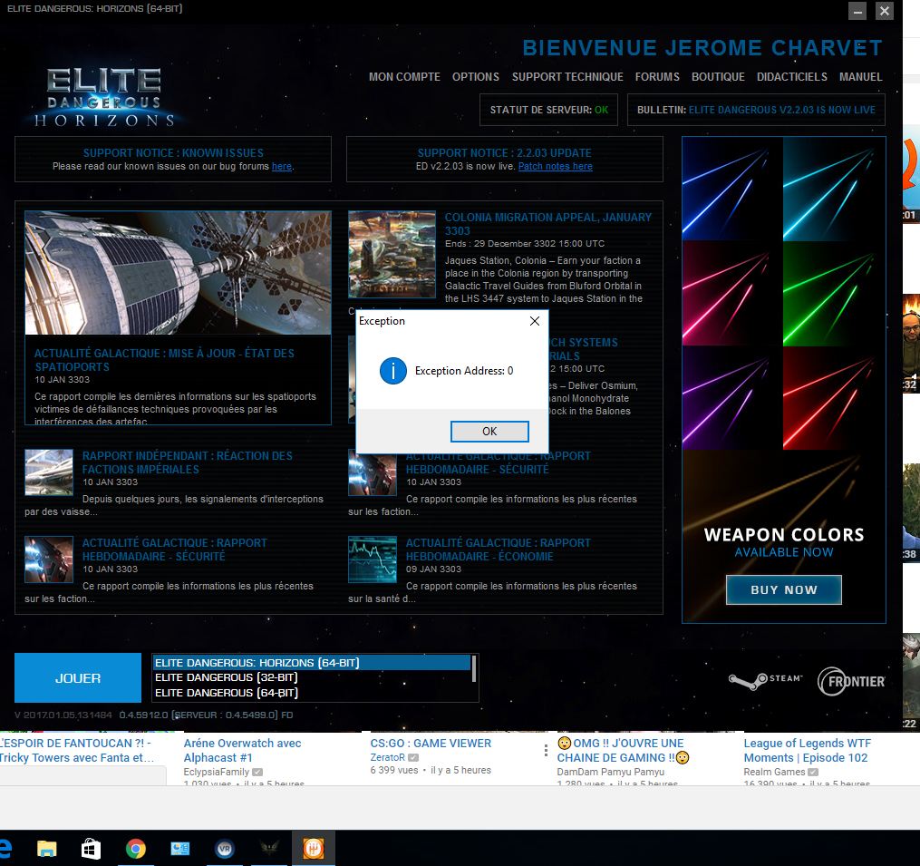Click the Elite Dangerous wings taskbar icon
Image resolution: width=920 pixels, height=866 pixels.
coord(269,849)
